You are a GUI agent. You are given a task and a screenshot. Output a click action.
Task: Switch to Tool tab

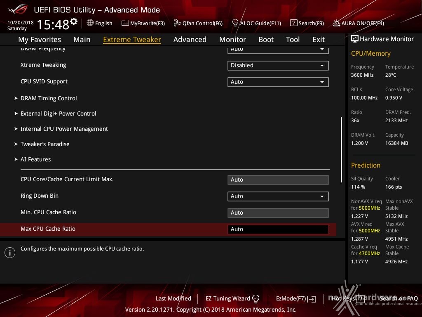[x=293, y=40]
